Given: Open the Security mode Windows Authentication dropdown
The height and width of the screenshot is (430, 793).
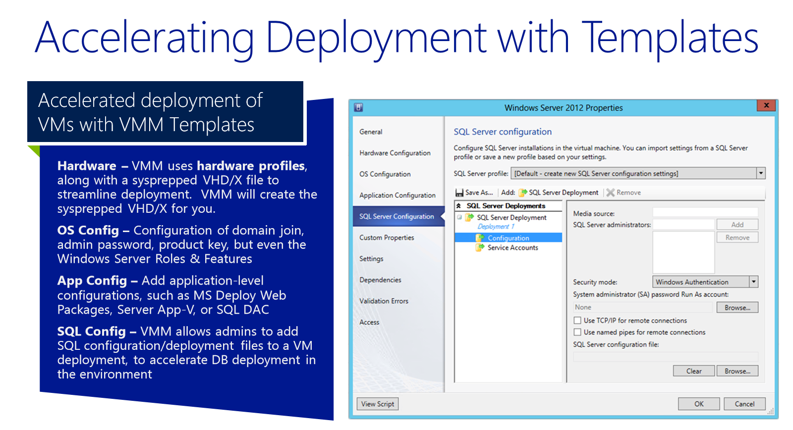Looking at the screenshot, I should (753, 282).
